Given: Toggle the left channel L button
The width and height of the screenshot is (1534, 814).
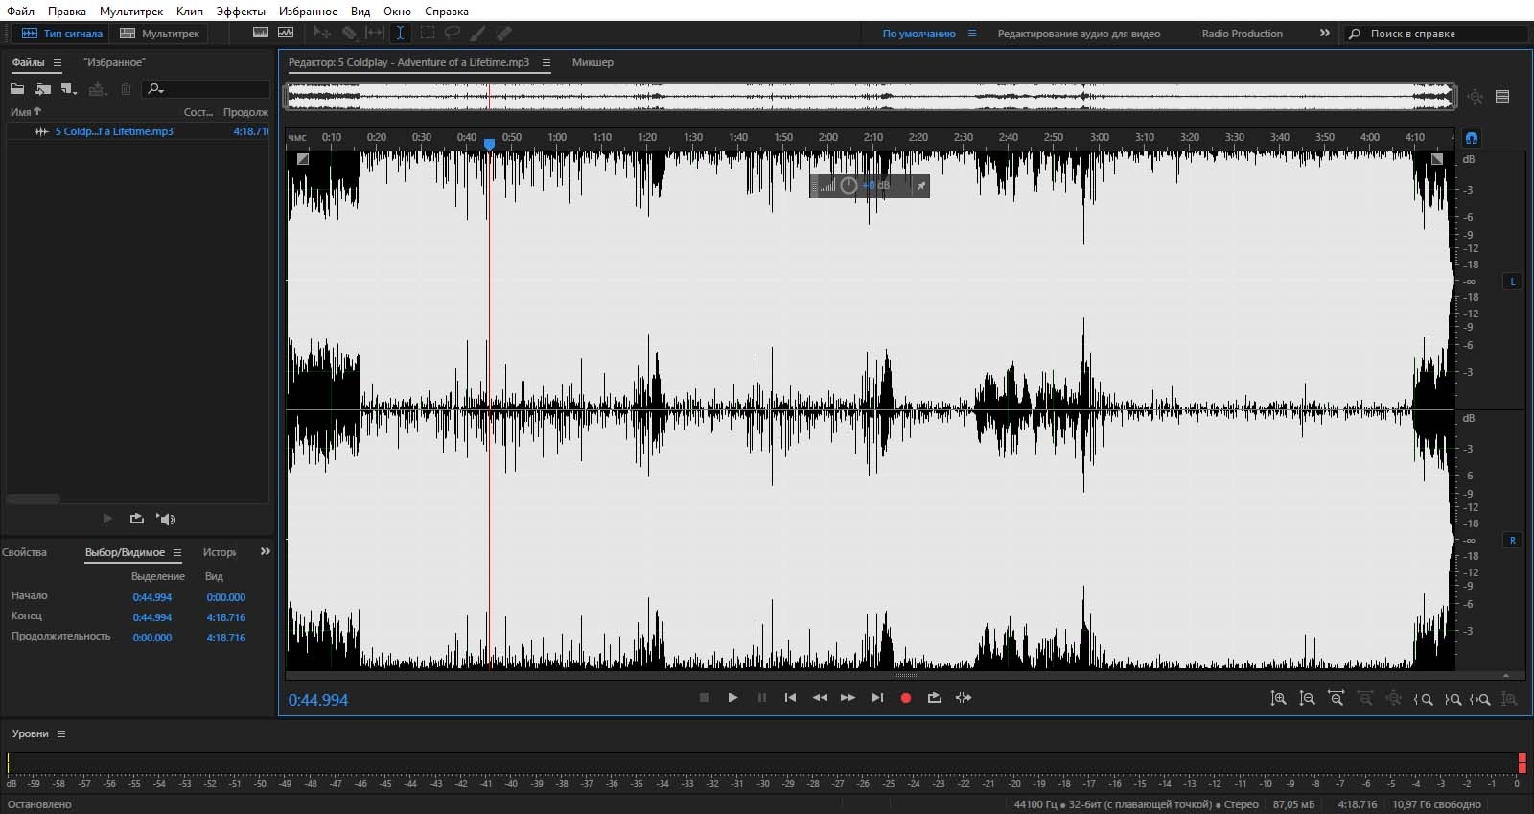Looking at the screenshot, I should 1513,281.
